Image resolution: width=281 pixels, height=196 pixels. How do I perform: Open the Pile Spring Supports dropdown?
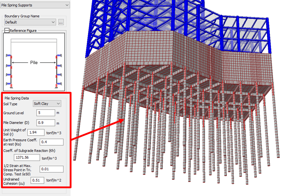35,5
